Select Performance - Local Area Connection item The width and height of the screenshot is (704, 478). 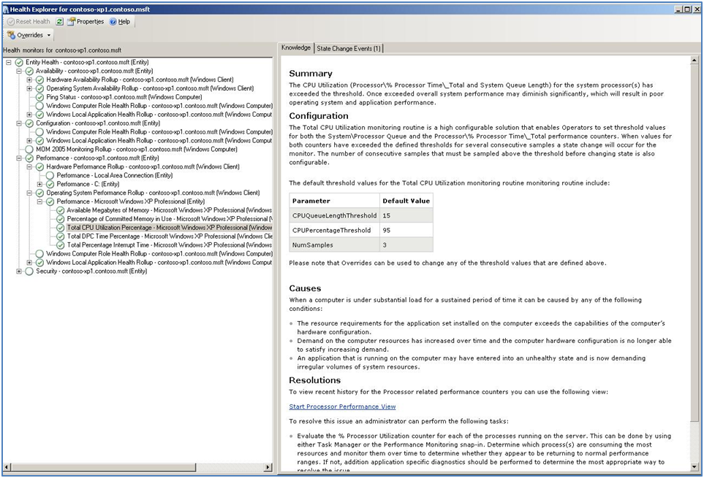click(x=115, y=176)
